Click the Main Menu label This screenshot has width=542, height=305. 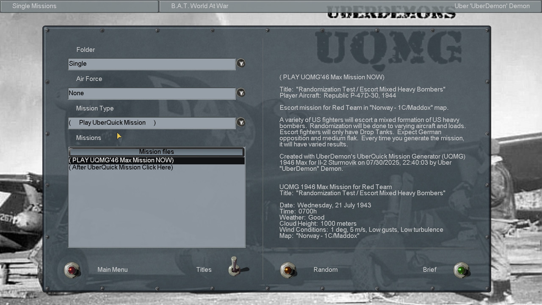click(x=112, y=269)
